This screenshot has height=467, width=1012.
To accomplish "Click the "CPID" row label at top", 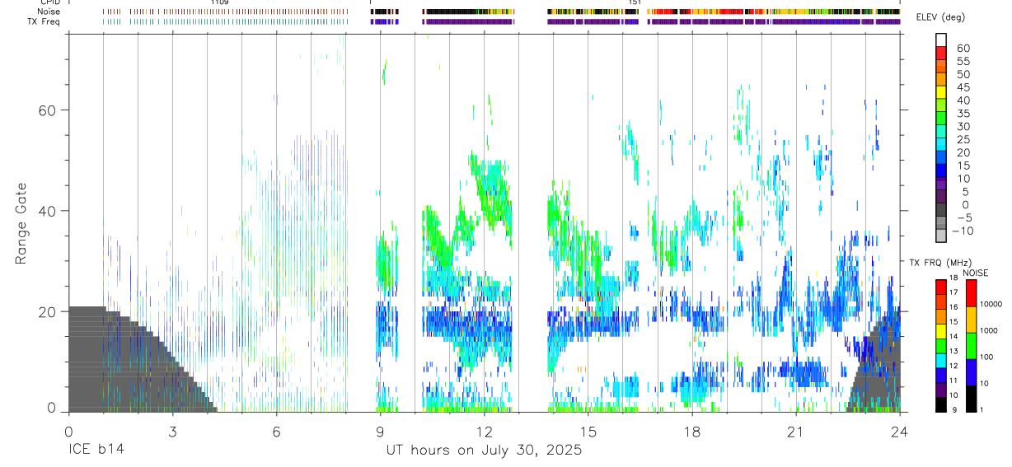I will coord(52,2).
